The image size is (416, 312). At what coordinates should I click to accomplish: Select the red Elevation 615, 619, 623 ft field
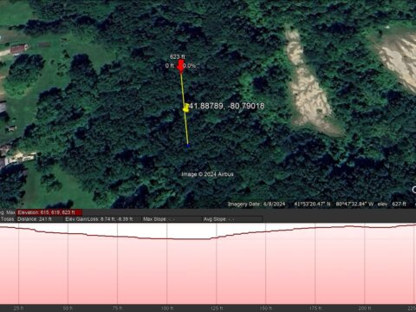coord(49,212)
